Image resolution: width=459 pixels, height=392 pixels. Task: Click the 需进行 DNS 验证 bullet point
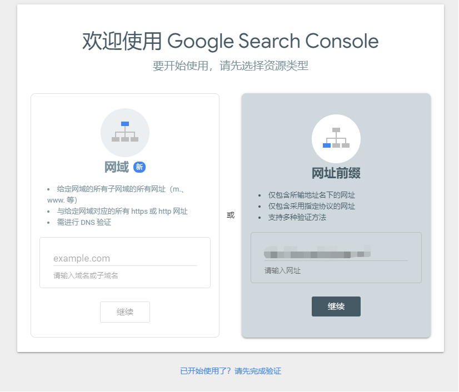84,222
